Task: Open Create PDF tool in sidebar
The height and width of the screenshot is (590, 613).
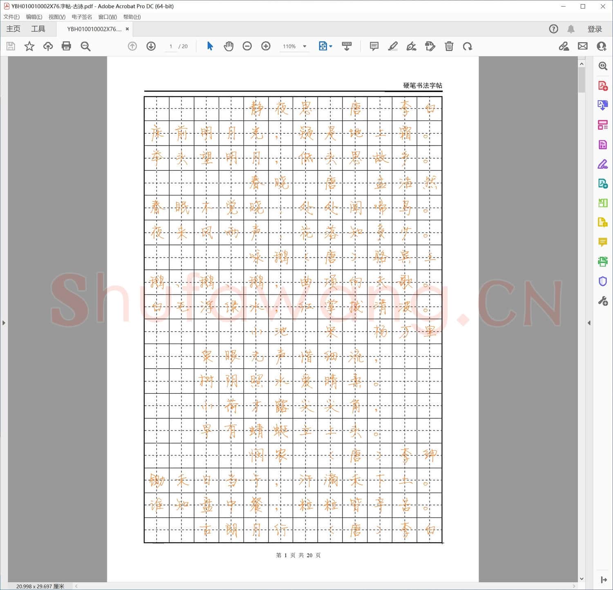Action: pos(603,86)
